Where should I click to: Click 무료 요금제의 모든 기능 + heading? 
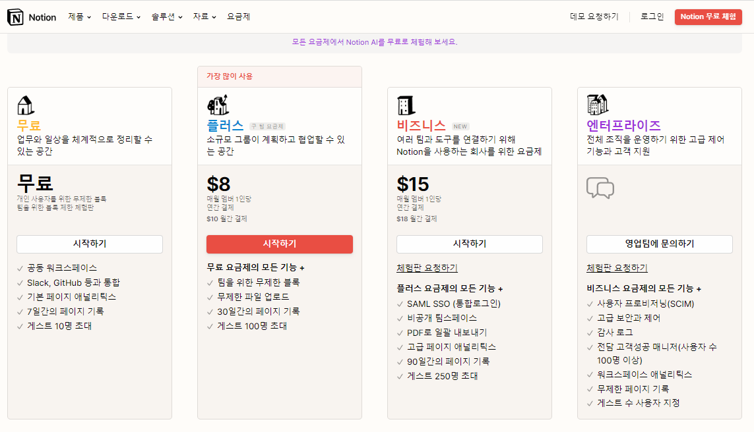[255, 268]
